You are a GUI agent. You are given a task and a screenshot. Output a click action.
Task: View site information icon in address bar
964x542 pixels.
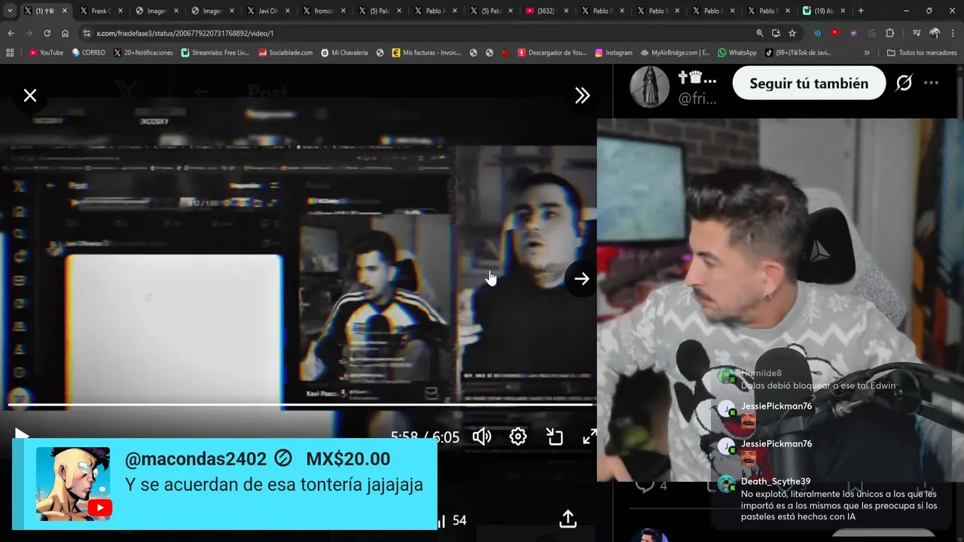click(87, 33)
